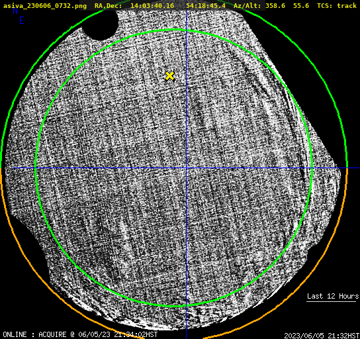Click the yellow X telescope pointing marker
Screen dimensions: 360x339
[x=169, y=75]
